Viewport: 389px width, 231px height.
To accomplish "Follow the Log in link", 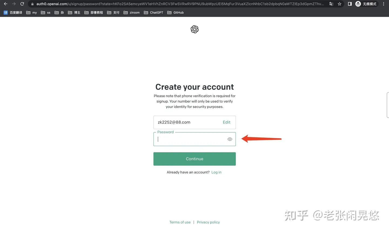I will 216,172.
